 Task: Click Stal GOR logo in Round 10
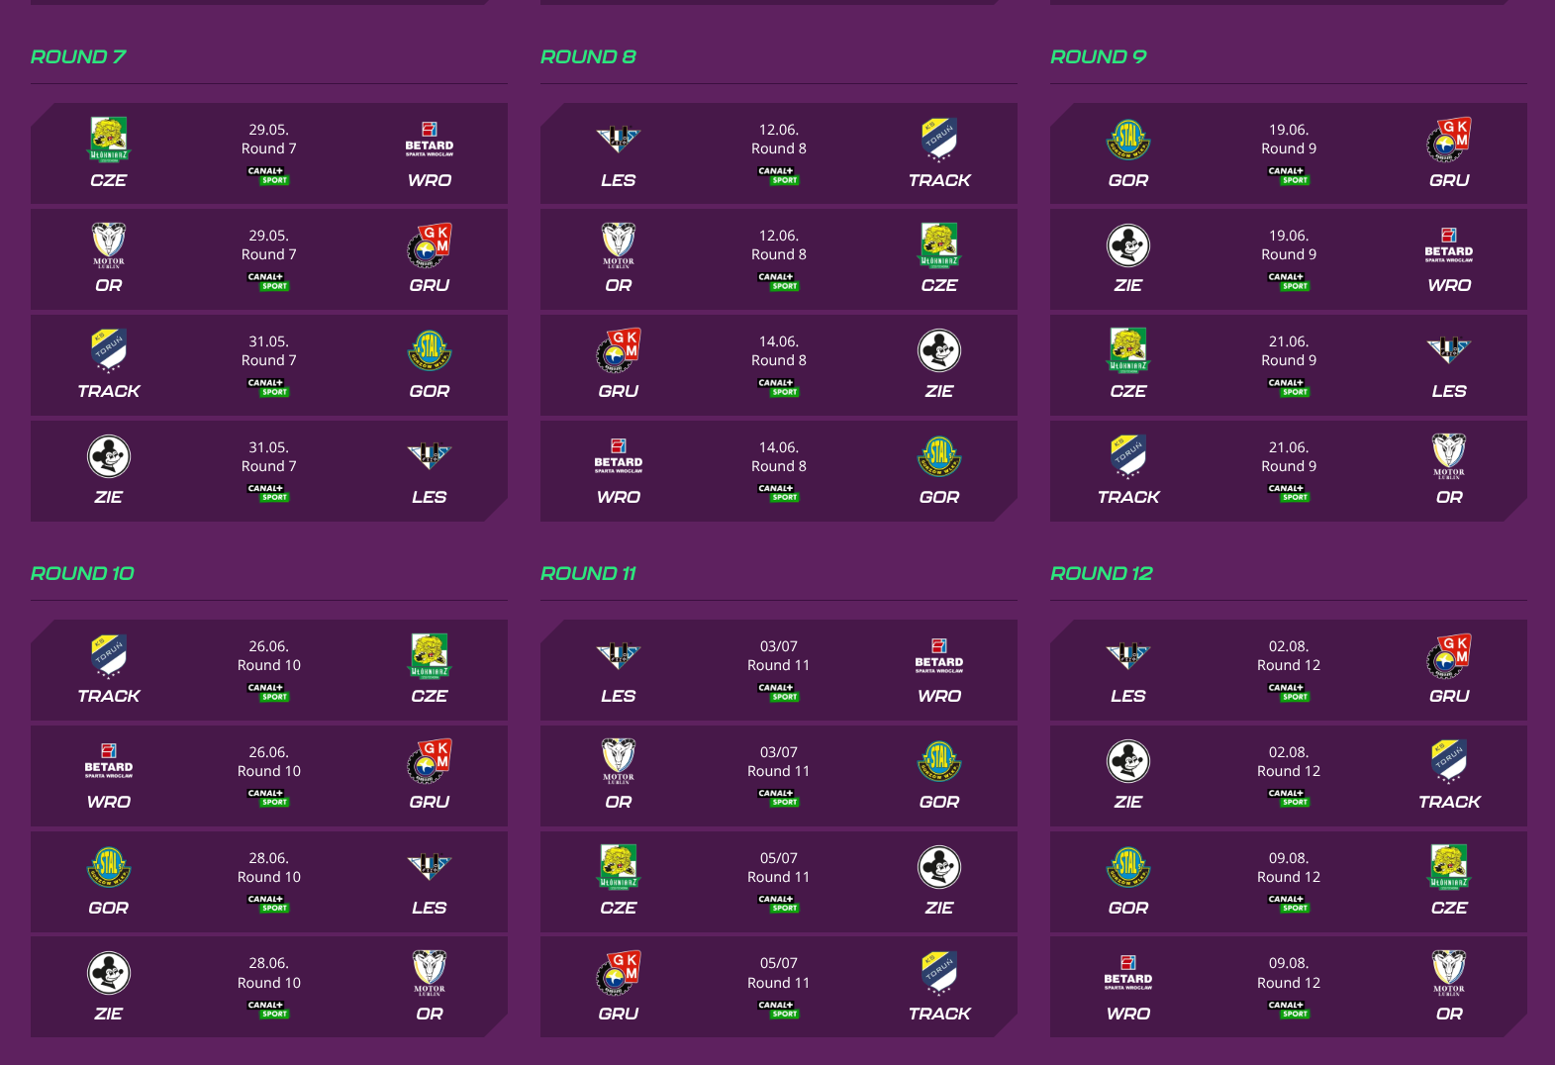109,867
